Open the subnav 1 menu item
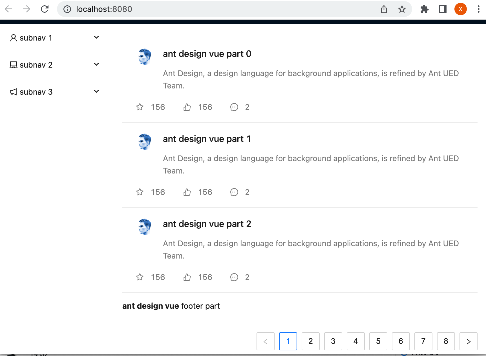 pos(54,38)
